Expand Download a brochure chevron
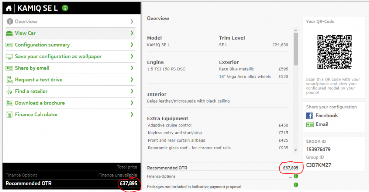369x192 pixels. [132, 103]
